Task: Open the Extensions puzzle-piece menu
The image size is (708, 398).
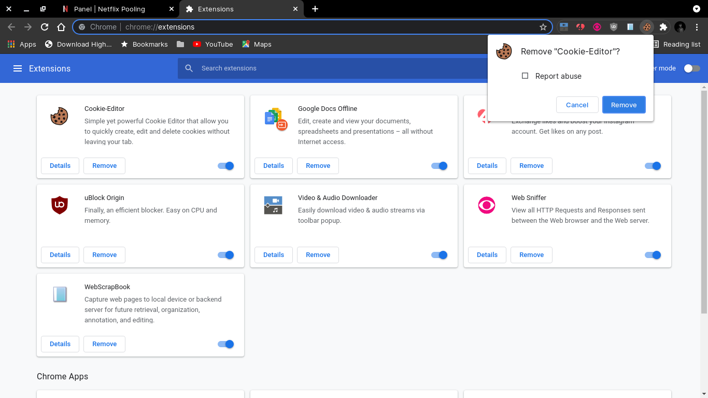Action: 663,27
